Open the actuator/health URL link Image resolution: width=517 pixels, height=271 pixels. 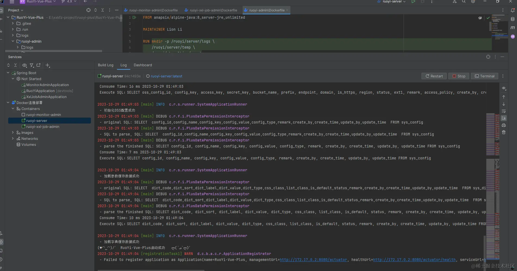click(x=414, y=260)
